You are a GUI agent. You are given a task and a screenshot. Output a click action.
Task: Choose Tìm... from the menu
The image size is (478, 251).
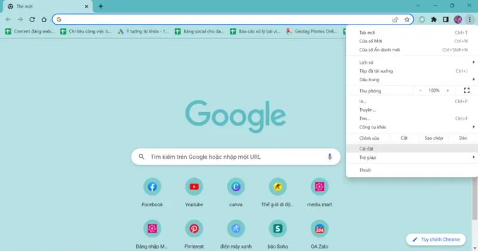[x=412, y=118]
